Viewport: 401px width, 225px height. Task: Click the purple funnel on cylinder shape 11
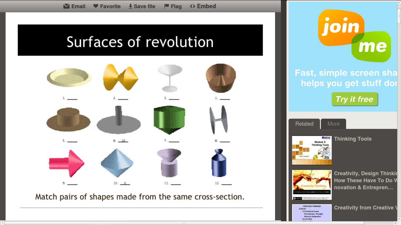(169, 163)
